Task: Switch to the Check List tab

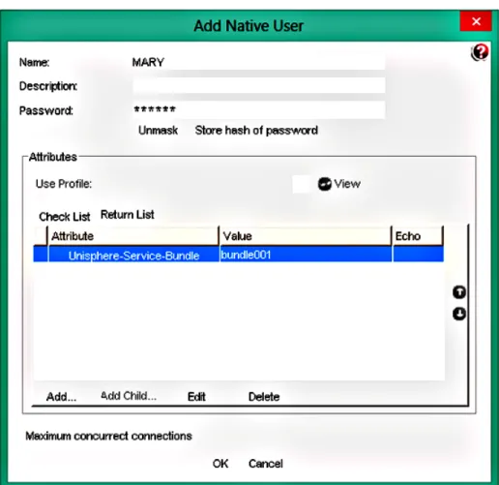Action: [65, 217]
